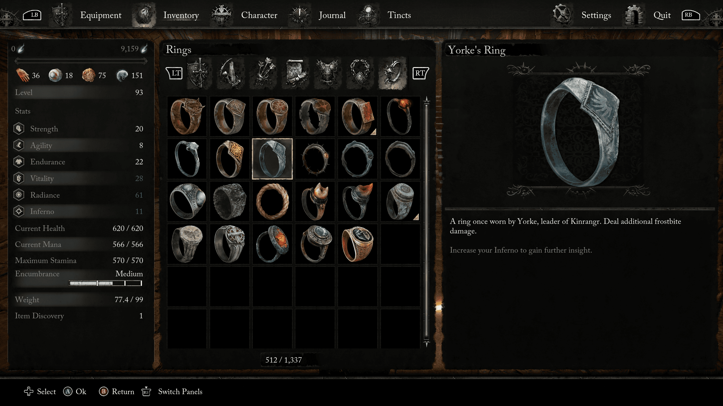Switch to the Equipment tab
723x406 pixels.
coord(101,15)
